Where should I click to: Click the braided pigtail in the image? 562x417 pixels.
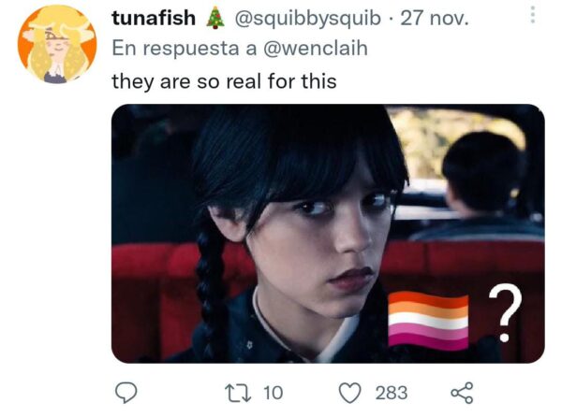tap(211, 290)
